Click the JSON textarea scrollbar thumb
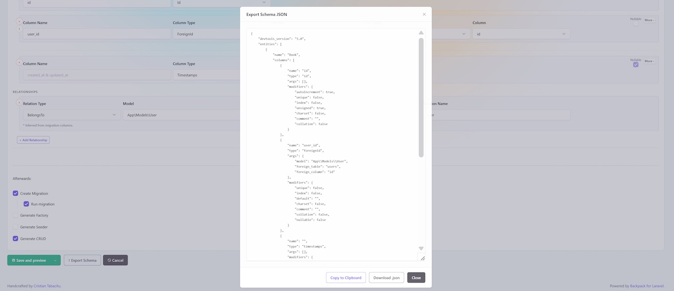 click(x=421, y=97)
